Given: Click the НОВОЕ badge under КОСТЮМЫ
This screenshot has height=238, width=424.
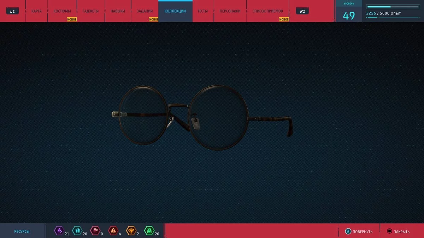Looking at the screenshot, I should pyautogui.click(x=72, y=20).
